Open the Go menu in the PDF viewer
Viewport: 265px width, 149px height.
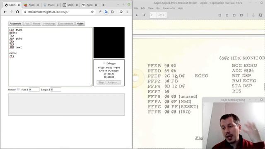point(158,8)
